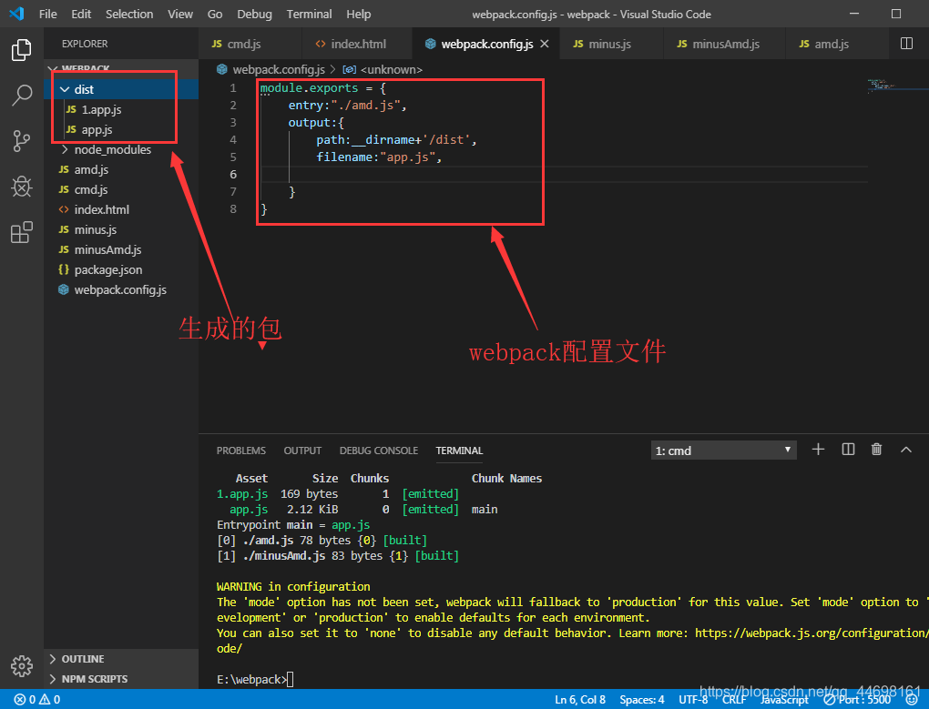Add a new terminal with plus icon

818,450
